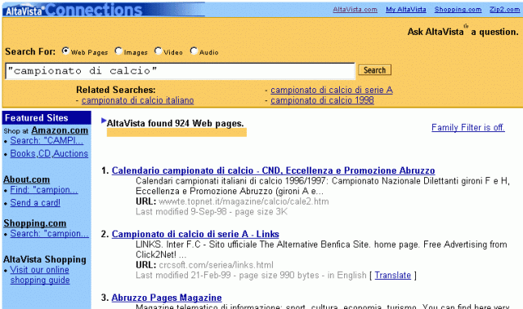Screen dimensions: 523x309
Task: Click the Related Searches label
Action: coord(116,90)
